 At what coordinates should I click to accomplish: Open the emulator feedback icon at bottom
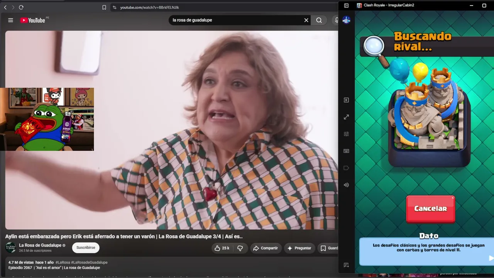click(x=346, y=265)
